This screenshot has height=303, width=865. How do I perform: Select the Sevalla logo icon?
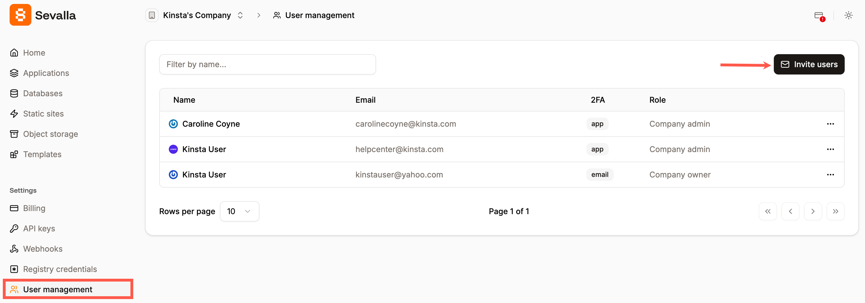click(20, 15)
